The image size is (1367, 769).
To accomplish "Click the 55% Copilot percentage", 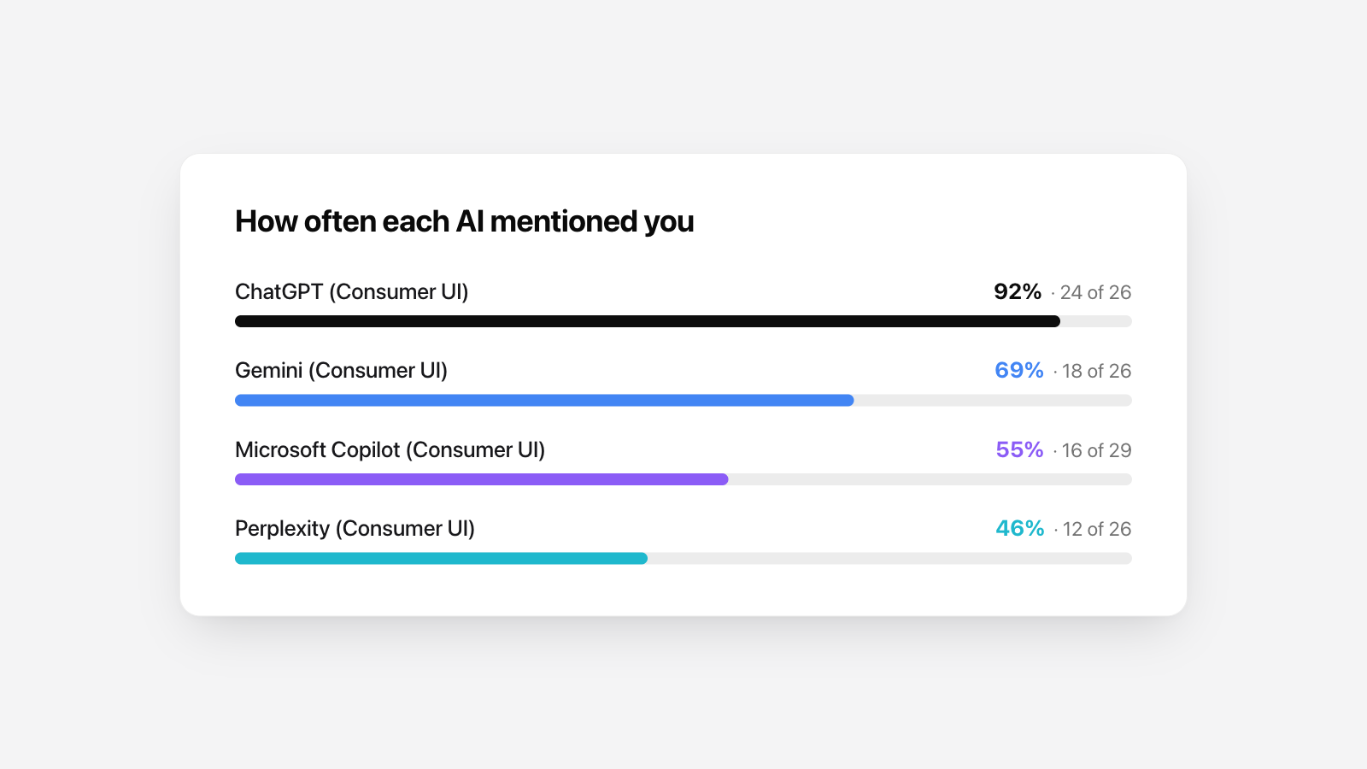I will coord(1019,450).
